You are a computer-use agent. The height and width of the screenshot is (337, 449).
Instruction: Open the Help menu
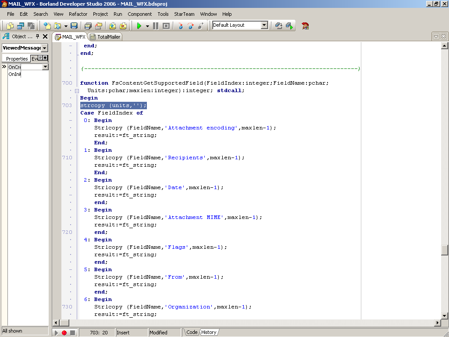[227, 14]
